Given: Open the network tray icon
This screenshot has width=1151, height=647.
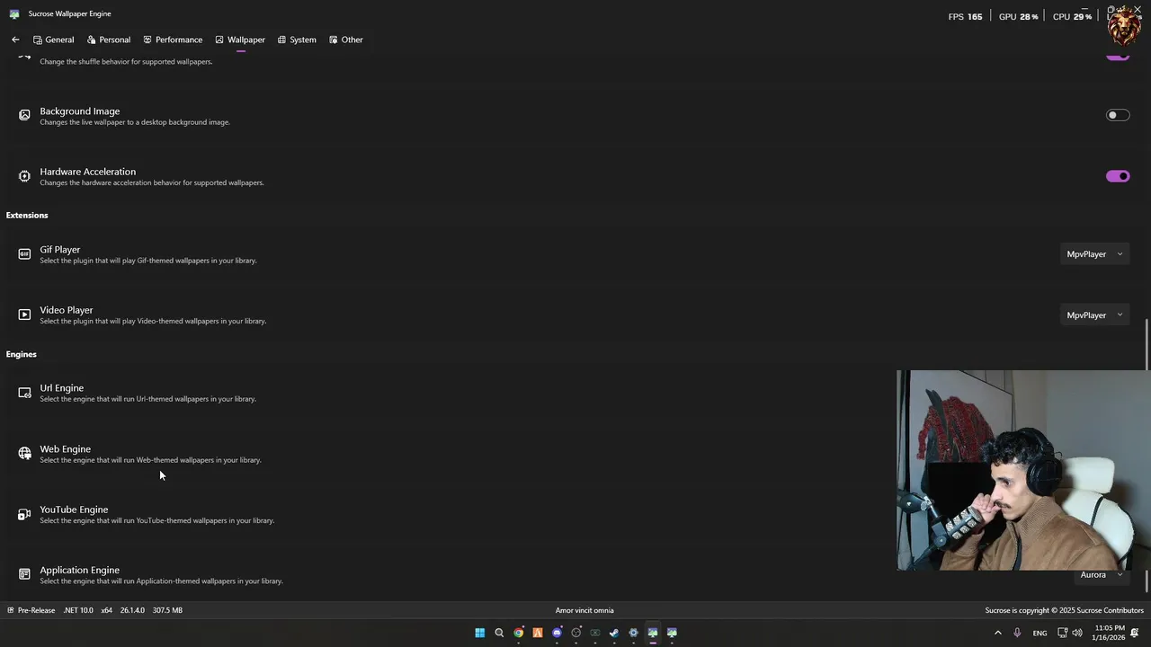Looking at the screenshot, I should click(1062, 633).
